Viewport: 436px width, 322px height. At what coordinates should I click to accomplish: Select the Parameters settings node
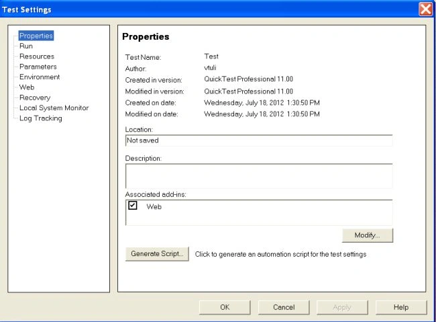click(38, 67)
